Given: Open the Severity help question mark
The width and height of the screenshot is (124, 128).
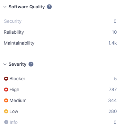Looking at the screenshot, I should click(x=31, y=64).
